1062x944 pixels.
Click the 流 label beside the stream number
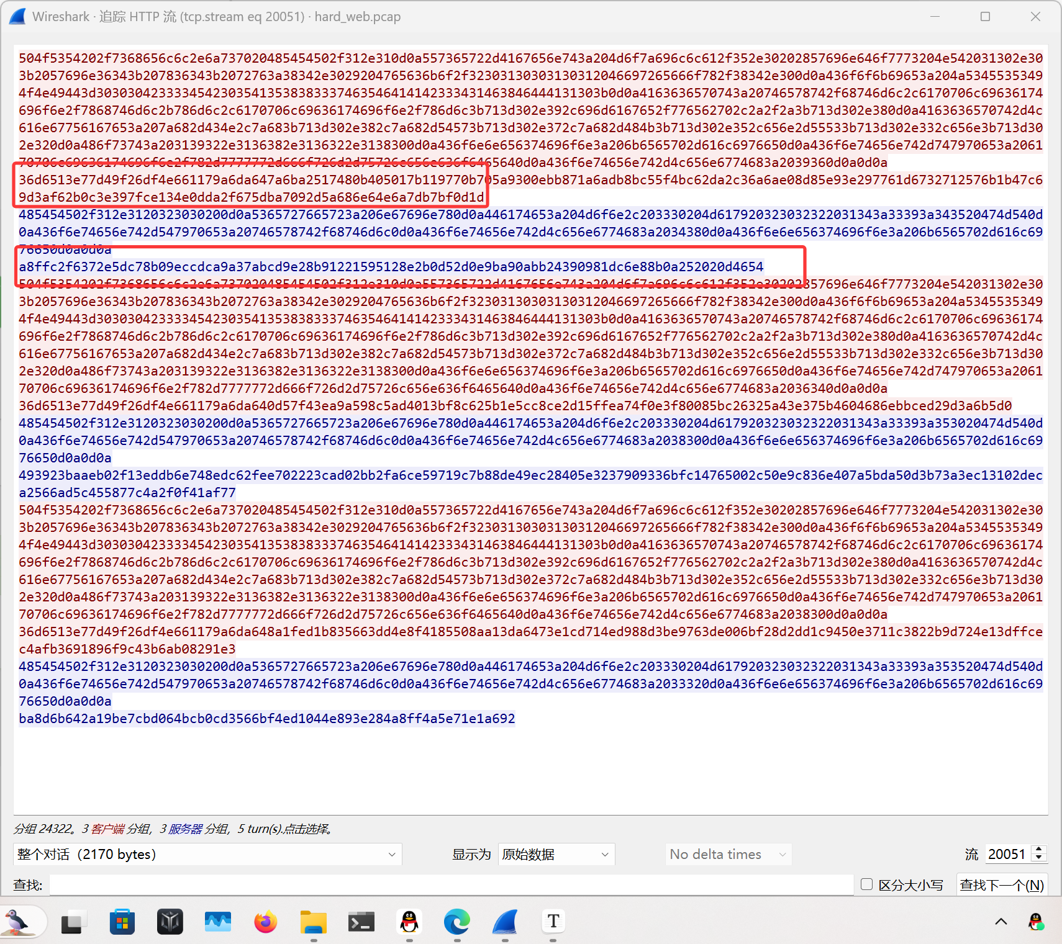(971, 854)
